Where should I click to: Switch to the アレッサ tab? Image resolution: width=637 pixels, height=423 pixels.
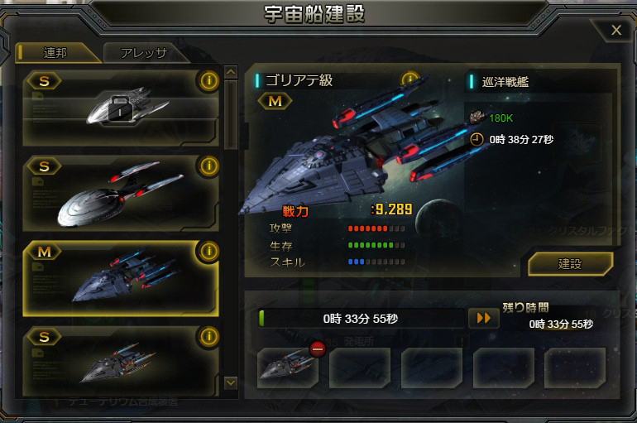click(145, 53)
